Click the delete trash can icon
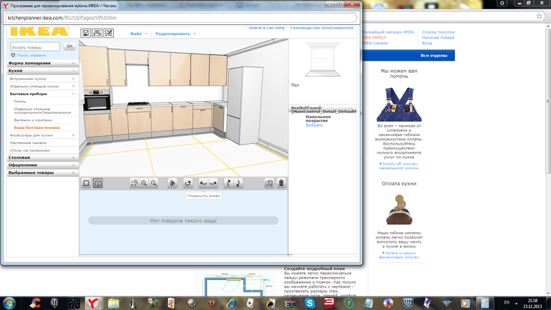This screenshot has width=551, height=310. coord(282,183)
